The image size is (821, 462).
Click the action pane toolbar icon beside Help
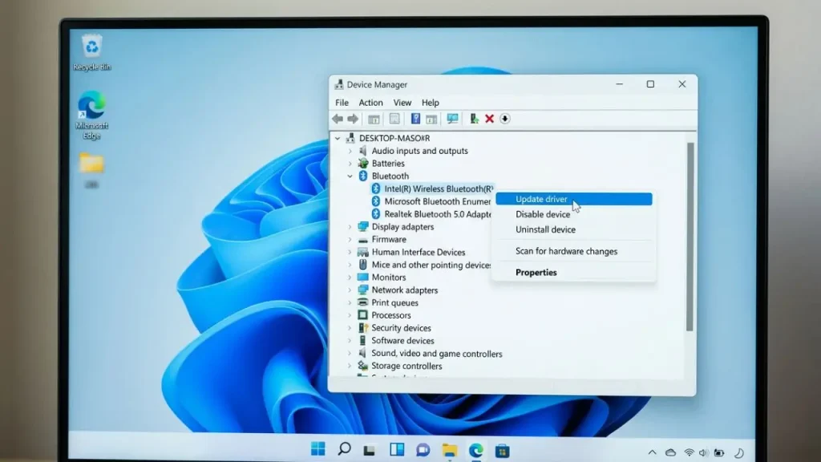coord(431,119)
